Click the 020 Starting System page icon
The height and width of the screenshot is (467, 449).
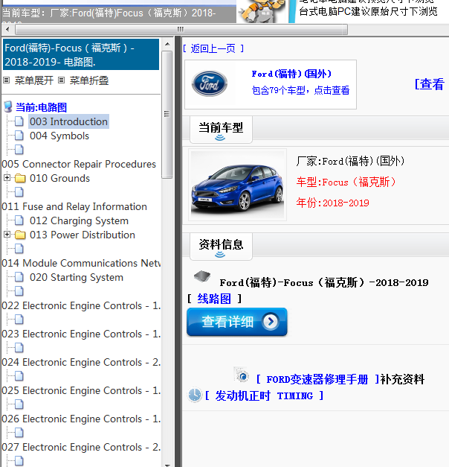pos(19,277)
